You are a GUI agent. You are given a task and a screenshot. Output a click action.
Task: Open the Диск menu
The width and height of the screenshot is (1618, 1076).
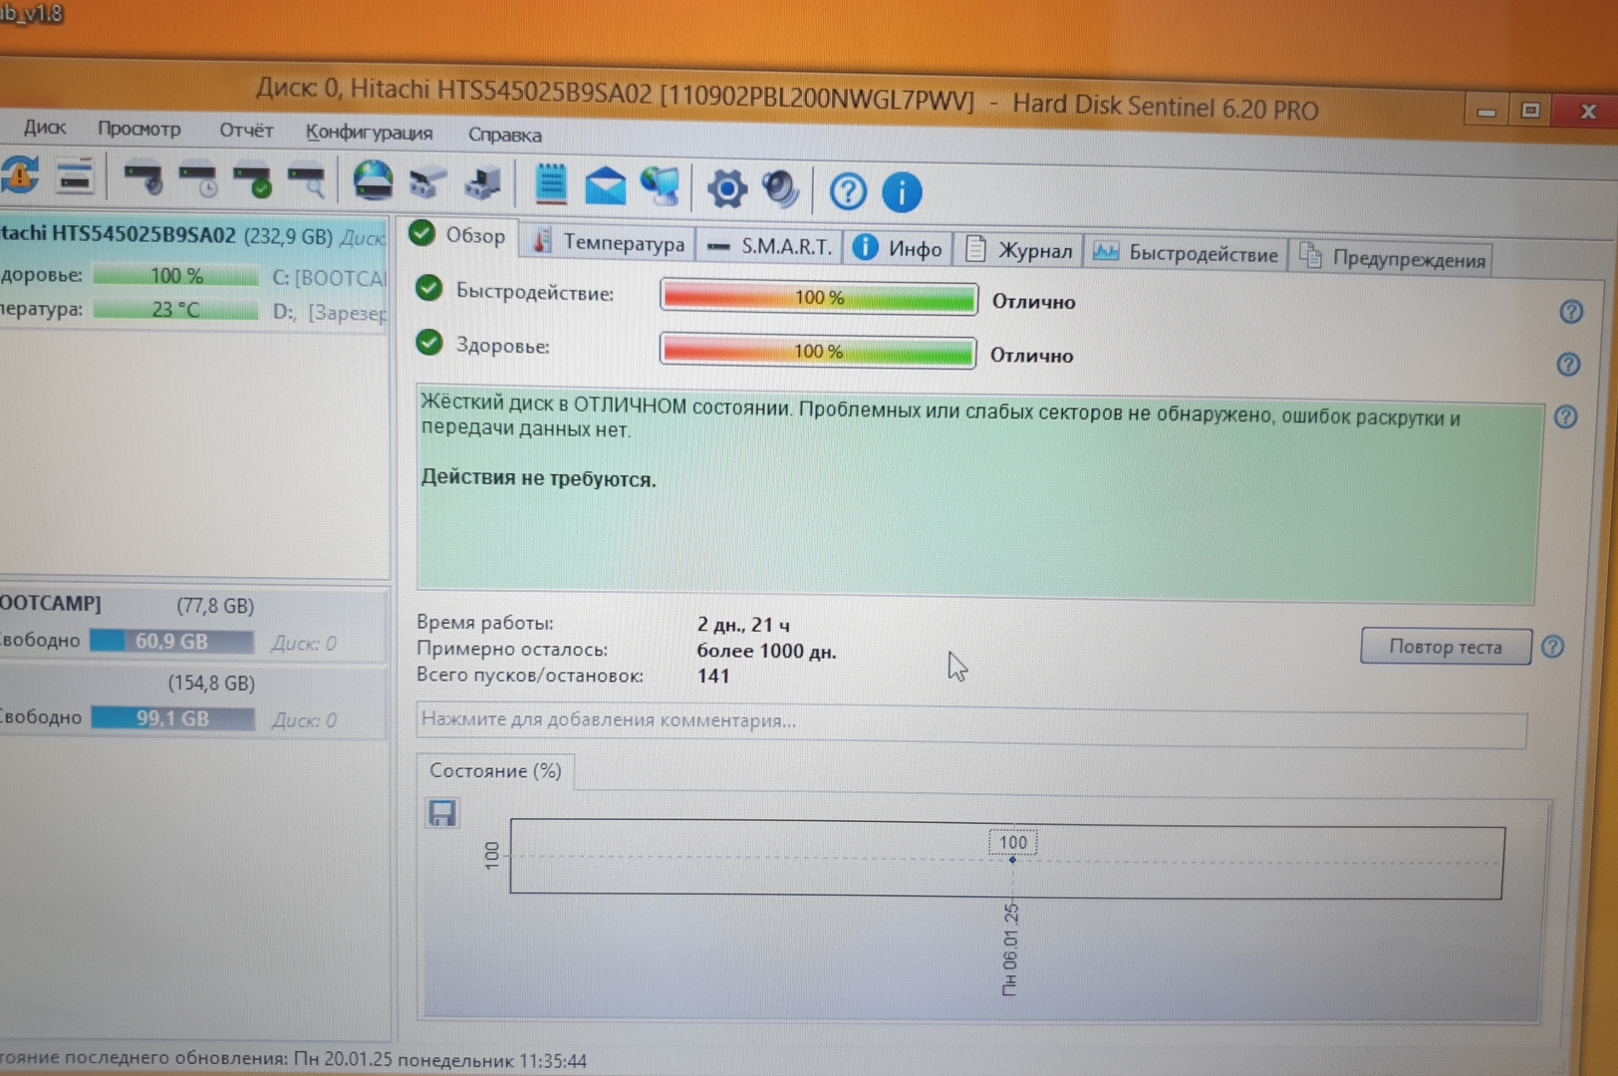tap(45, 127)
